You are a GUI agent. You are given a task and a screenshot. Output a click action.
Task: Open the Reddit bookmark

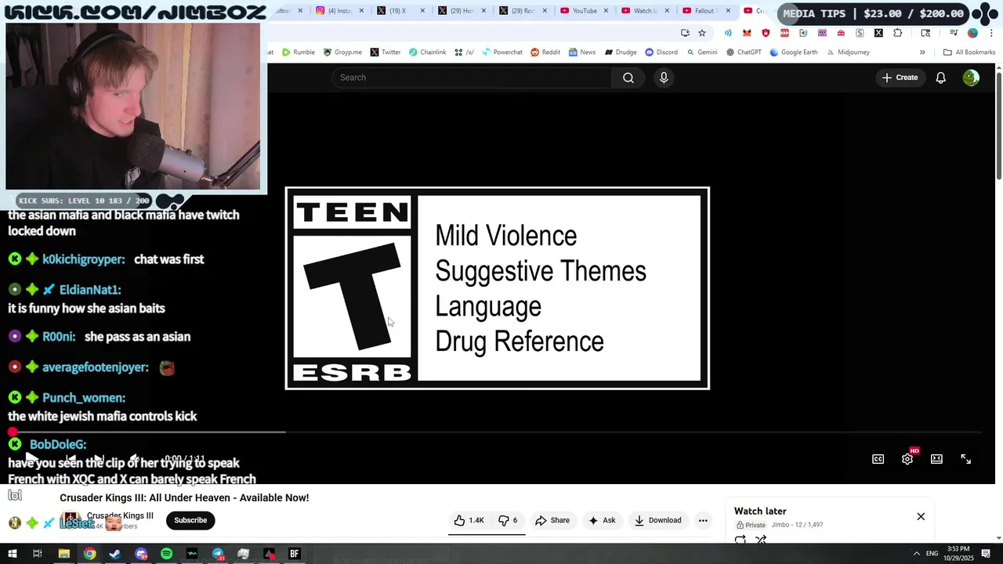tap(545, 52)
